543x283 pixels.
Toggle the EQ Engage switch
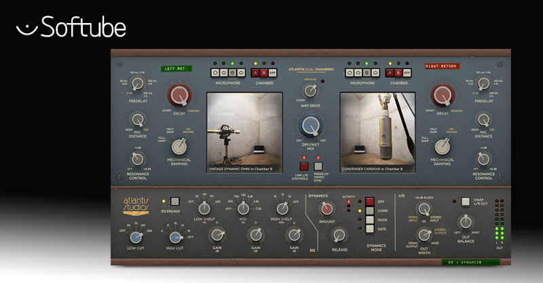[x=175, y=202]
